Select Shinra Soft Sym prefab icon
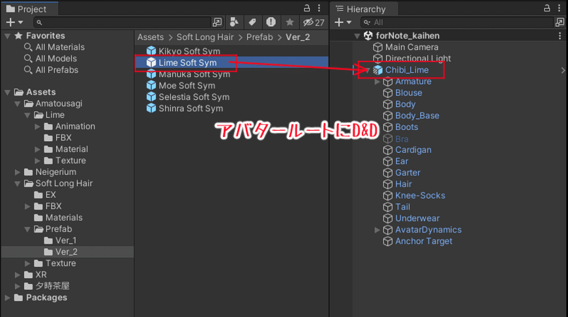The width and height of the screenshot is (568, 317). 151,109
